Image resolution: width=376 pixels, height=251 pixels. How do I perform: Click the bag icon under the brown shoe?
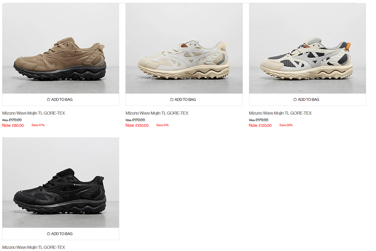point(49,100)
